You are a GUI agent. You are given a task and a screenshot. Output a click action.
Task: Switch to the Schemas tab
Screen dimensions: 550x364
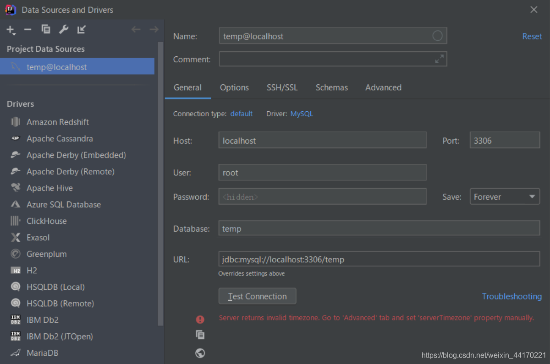point(332,87)
